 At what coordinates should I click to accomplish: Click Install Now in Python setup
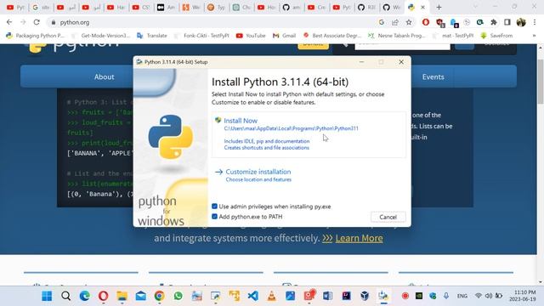tap(241, 121)
